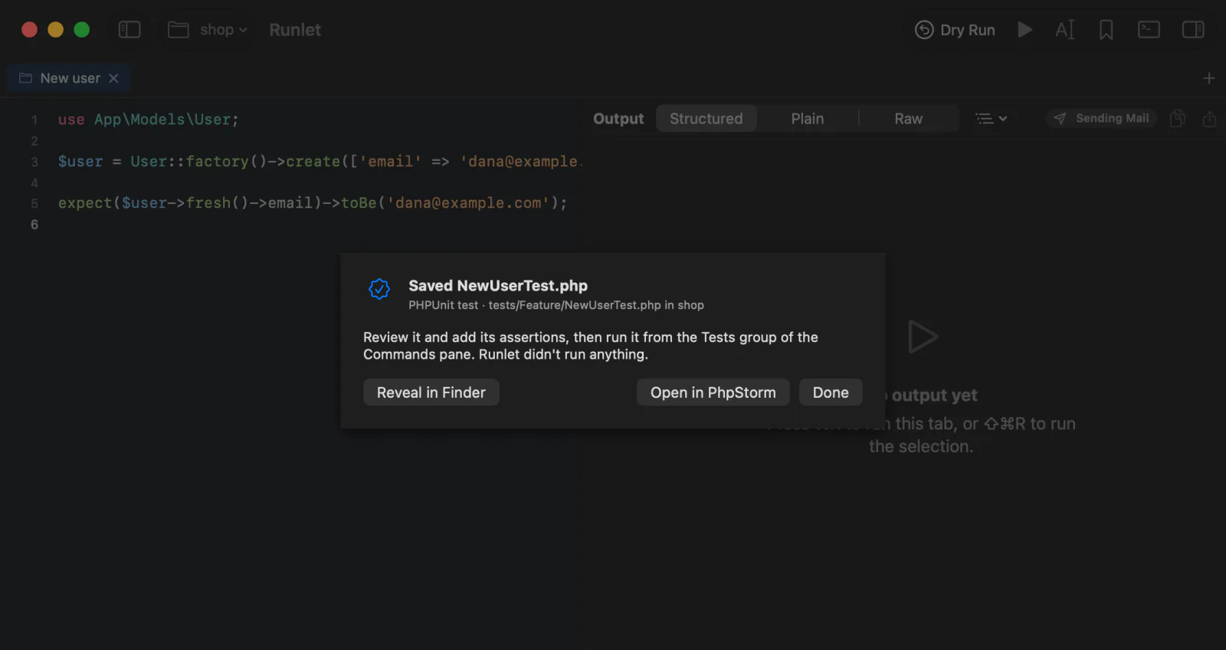Click Reveal in Finder button

click(431, 392)
